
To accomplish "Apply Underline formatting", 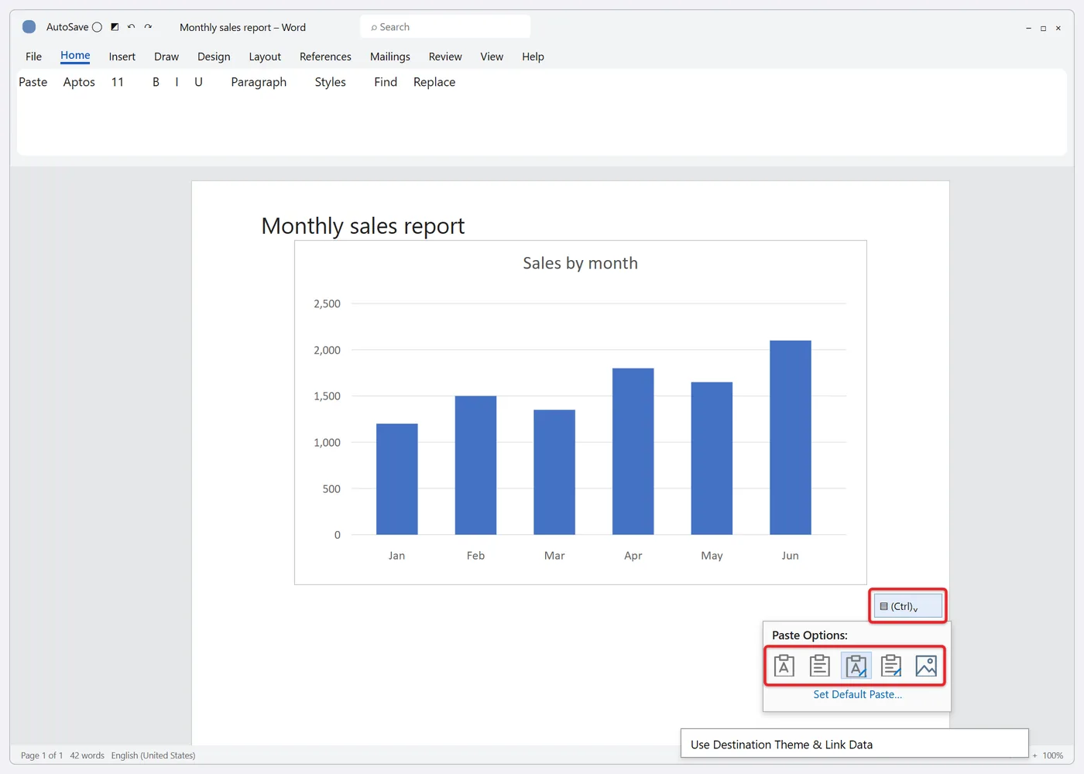I will pos(198,82).
